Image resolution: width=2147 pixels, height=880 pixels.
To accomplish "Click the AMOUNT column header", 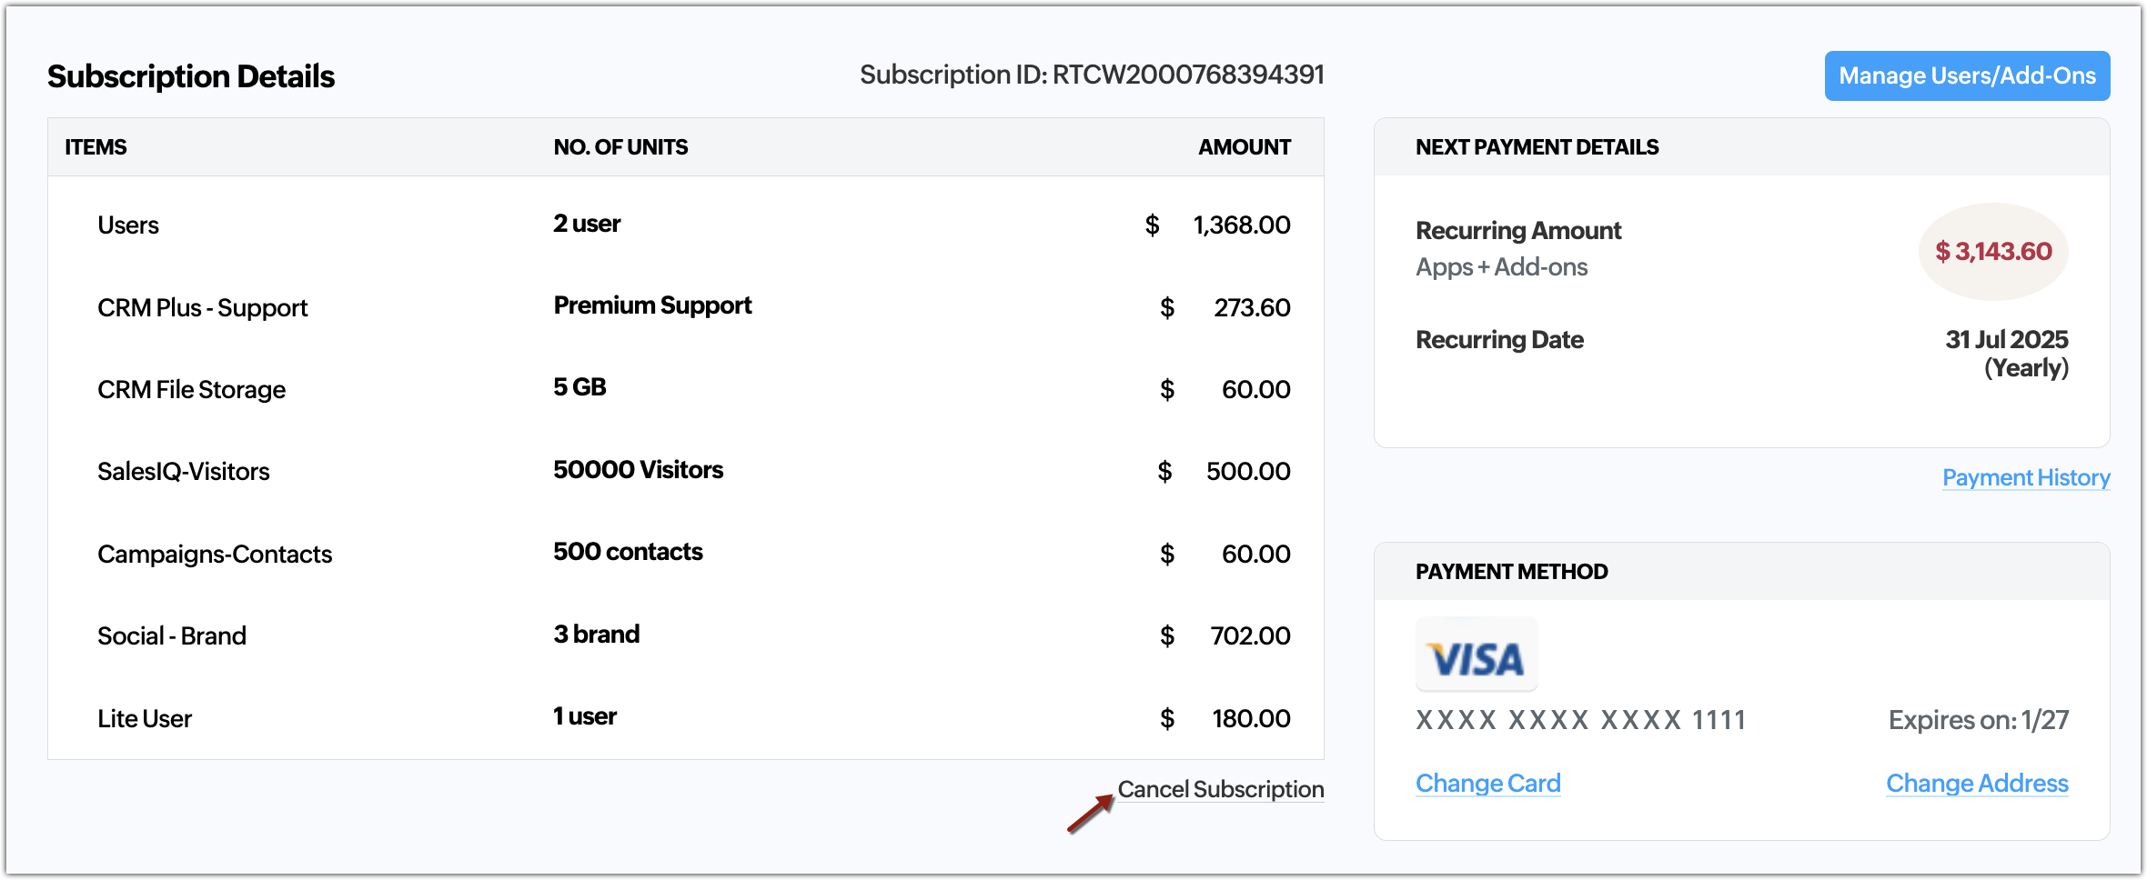I will point(1244,146).
